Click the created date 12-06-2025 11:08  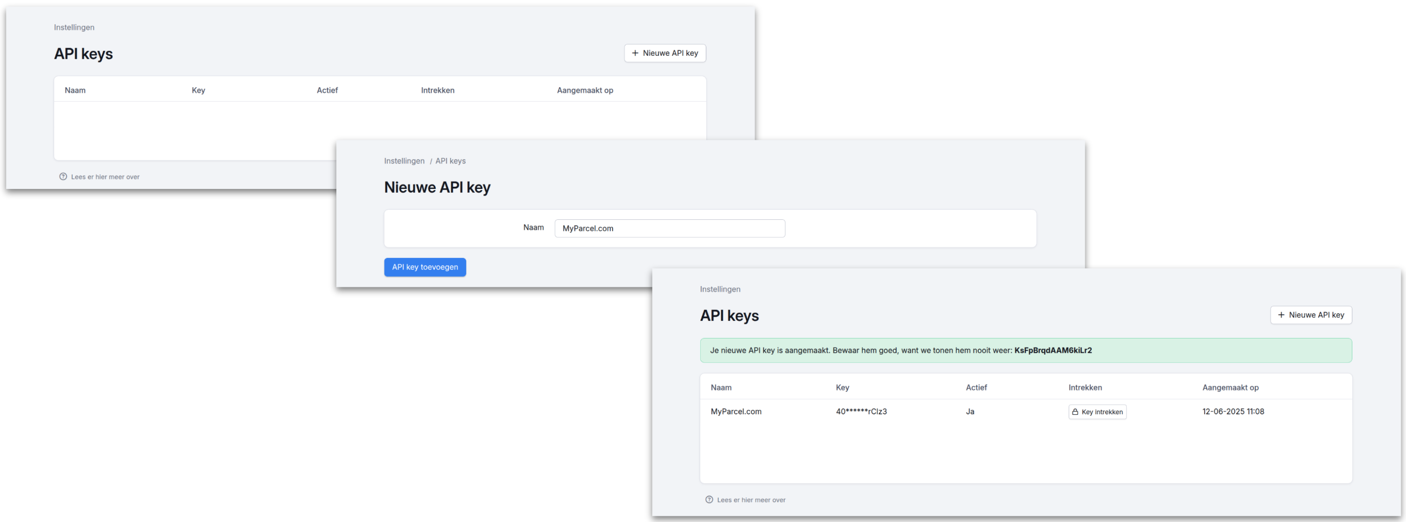pos(1233,412)
